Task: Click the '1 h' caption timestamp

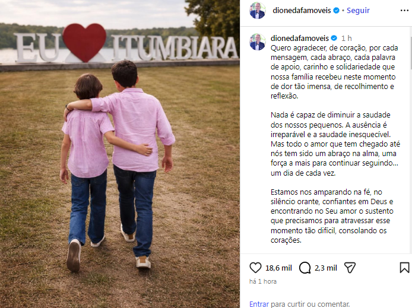Action: point(346,39)
